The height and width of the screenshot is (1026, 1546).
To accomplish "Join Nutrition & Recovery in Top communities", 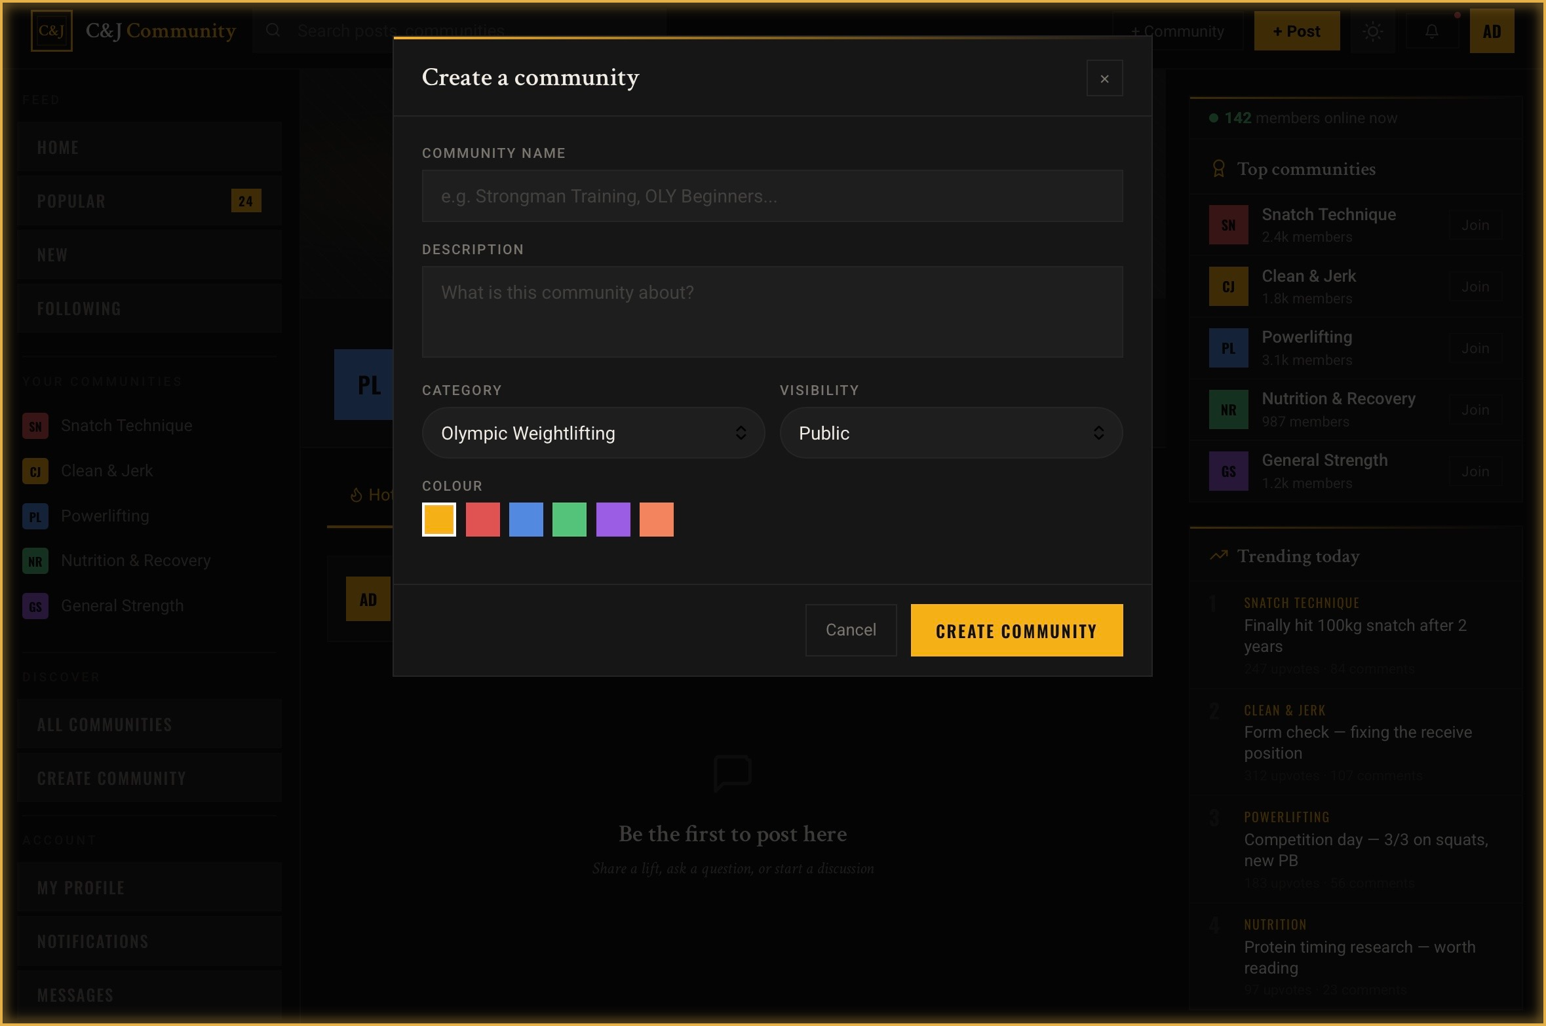I will click(x=1475, y=410).
